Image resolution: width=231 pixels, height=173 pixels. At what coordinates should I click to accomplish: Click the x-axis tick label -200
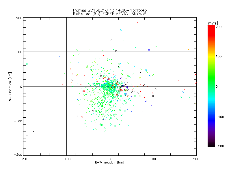point(23,159)
